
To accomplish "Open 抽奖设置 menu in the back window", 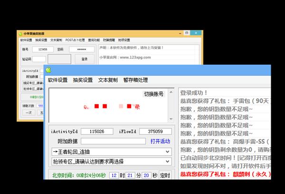I will pyautogui.click(x=41, y=40).
